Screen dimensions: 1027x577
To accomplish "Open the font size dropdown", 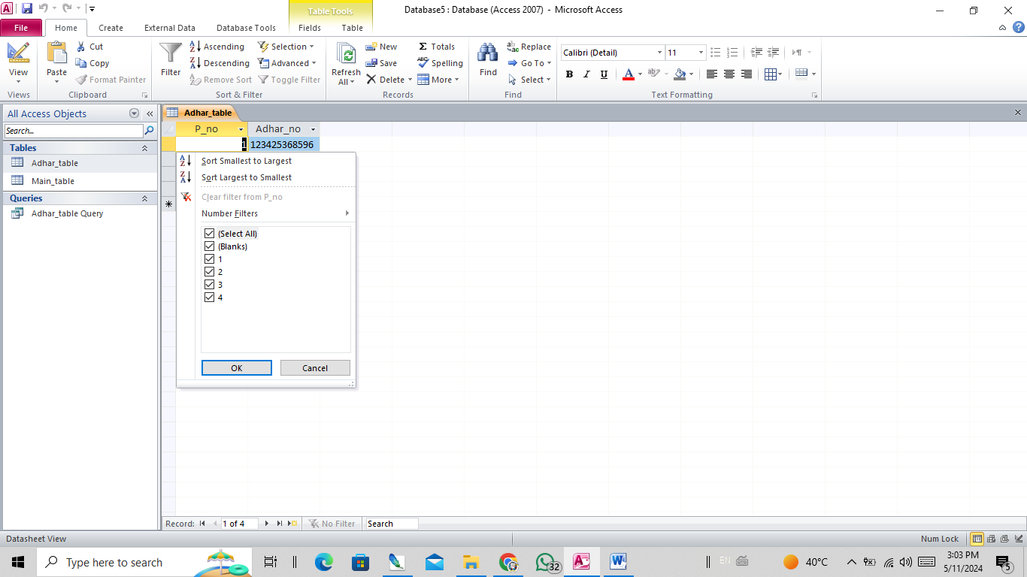I will (701, 53).
